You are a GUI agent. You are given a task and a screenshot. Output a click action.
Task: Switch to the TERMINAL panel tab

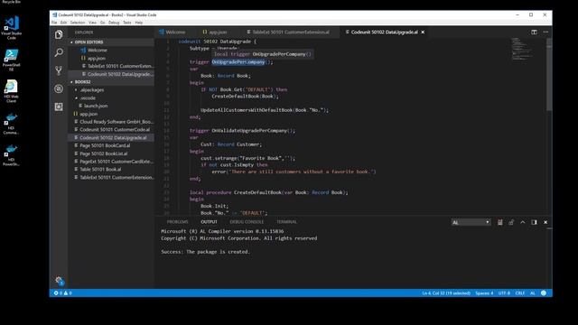tap(286, 222)
